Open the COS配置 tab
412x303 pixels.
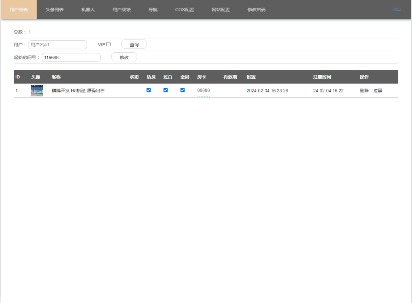click(x=184, y=10)
